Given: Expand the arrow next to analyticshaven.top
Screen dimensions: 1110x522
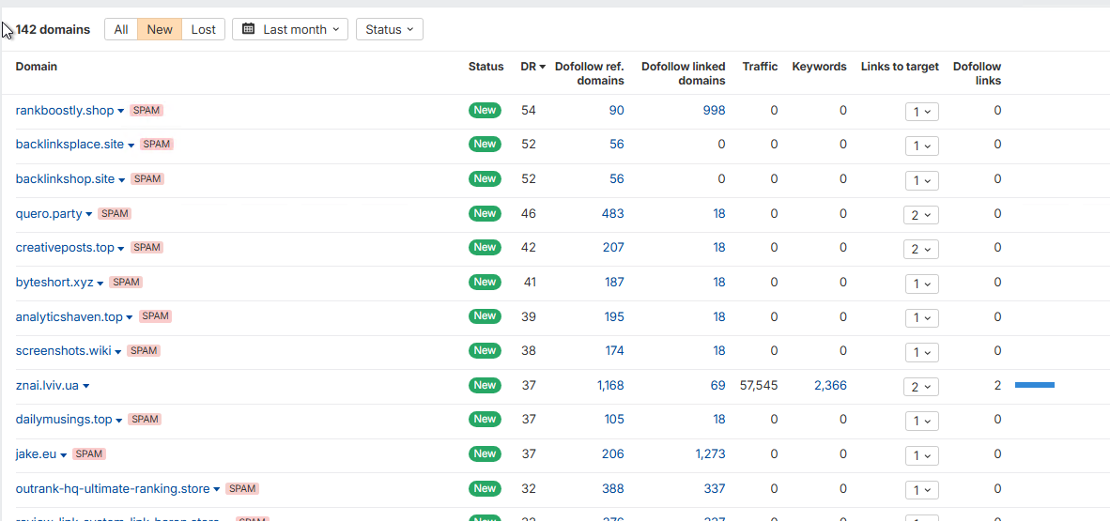Looking at the screenshot, I should (130, 317).
